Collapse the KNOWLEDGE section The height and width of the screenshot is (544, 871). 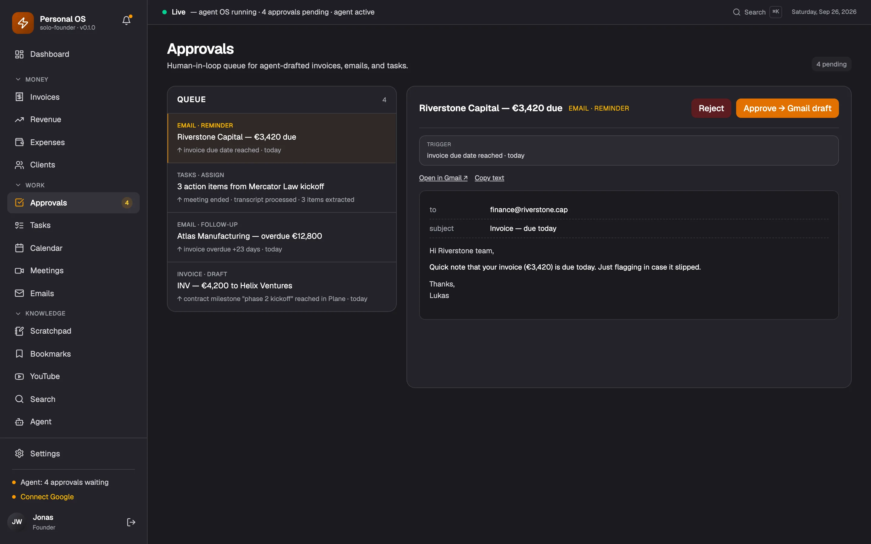(x=40, y=313)
